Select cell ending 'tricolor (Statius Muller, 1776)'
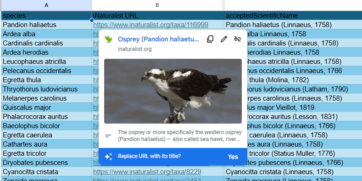The height and width of the screenshot is (181, 362). [304, 153]
